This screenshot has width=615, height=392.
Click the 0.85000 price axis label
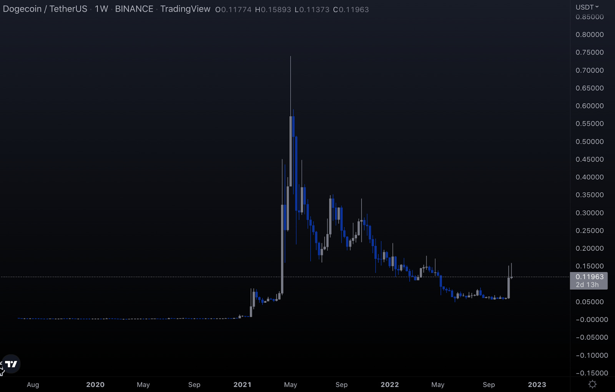pyautogui.click(x=590, y=17)
